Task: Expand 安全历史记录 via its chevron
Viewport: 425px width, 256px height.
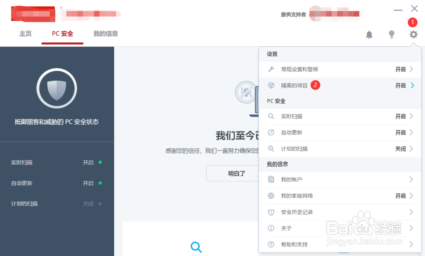Action: (x=411, y=212)
